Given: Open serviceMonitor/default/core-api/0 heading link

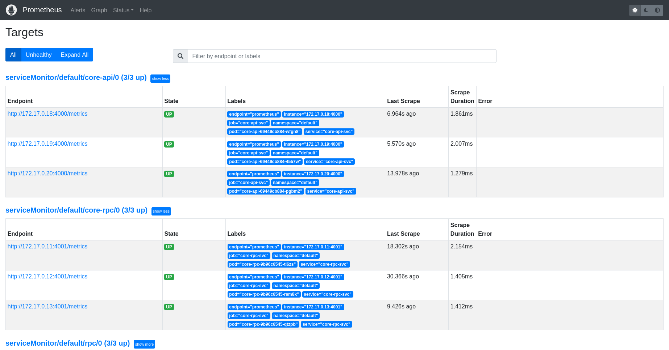Looking at the screenshot, I should tap(76, 77).
